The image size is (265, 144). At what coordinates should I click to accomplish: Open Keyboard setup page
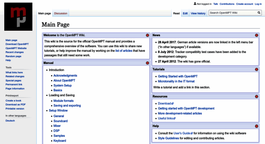coord(60,141)
